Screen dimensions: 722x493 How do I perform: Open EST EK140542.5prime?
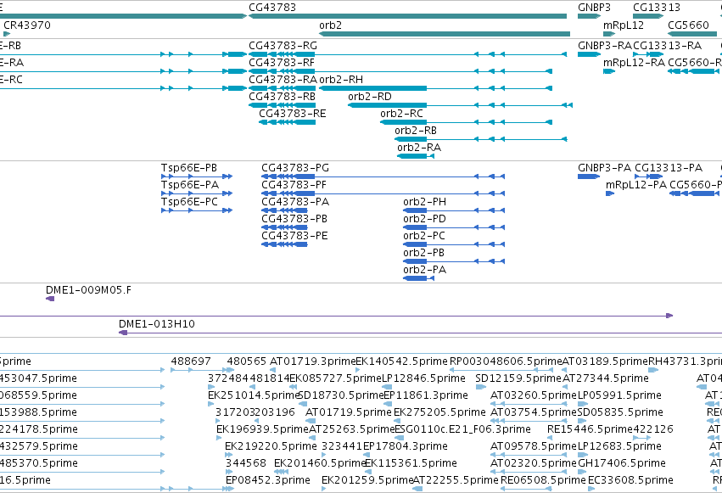(401, 361)
